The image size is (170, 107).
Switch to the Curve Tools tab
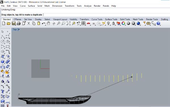click(97, 19)
